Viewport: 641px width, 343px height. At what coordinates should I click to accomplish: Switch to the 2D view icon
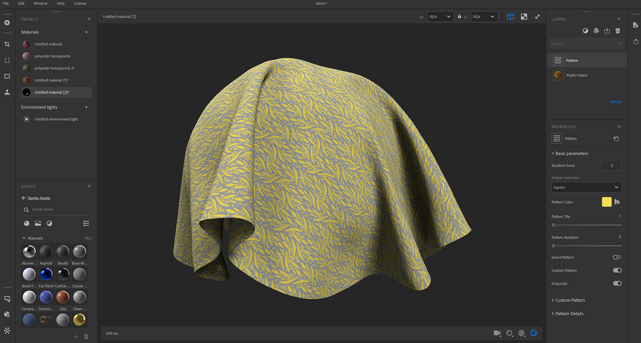click(x=524, y=17)
